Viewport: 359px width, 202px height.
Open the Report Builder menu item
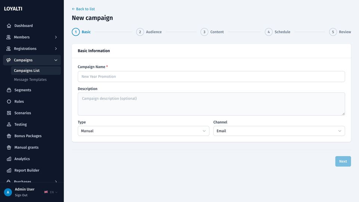tap(32, 170)
